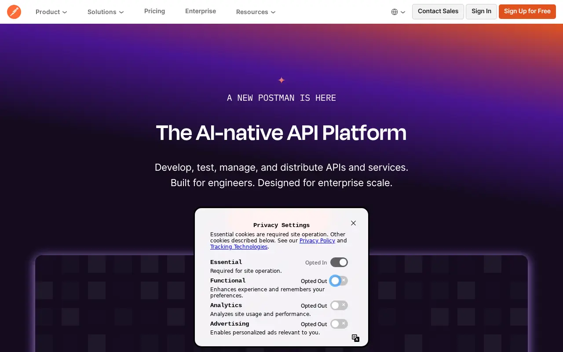
Task: Click the "The AI-native API Platform" heading
Action: [281, 132]
